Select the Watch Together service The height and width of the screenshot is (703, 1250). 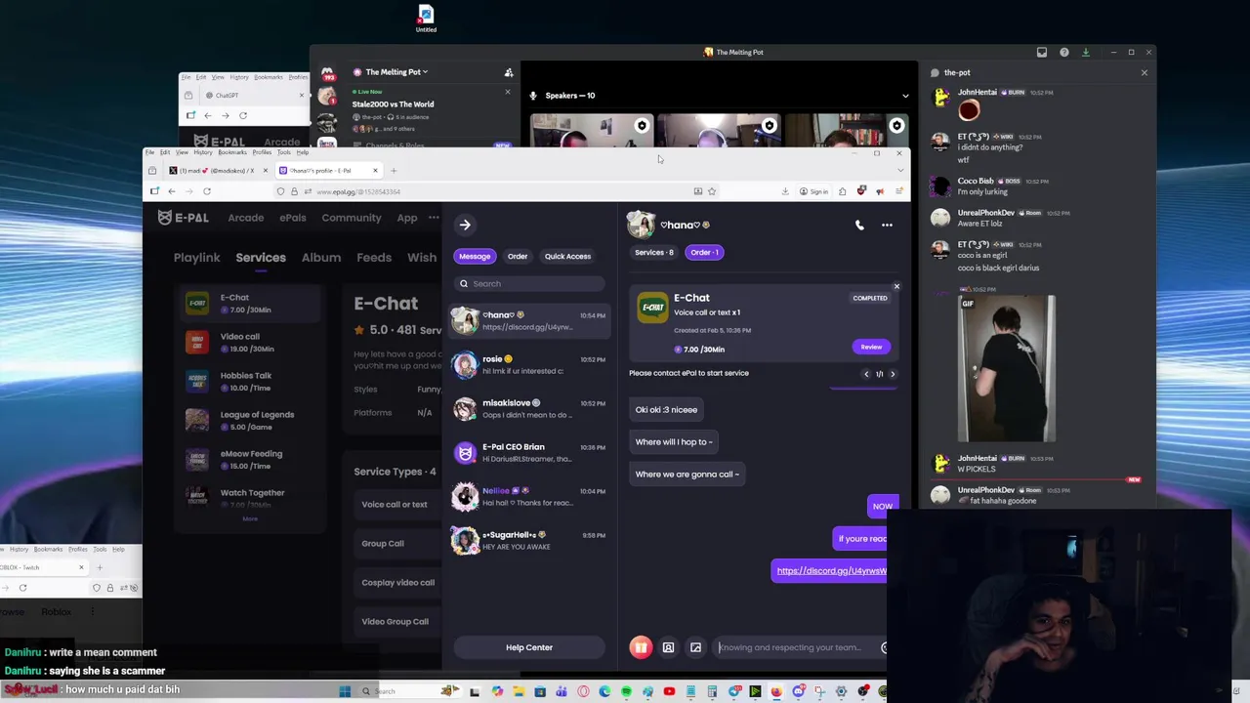(249, 497)
